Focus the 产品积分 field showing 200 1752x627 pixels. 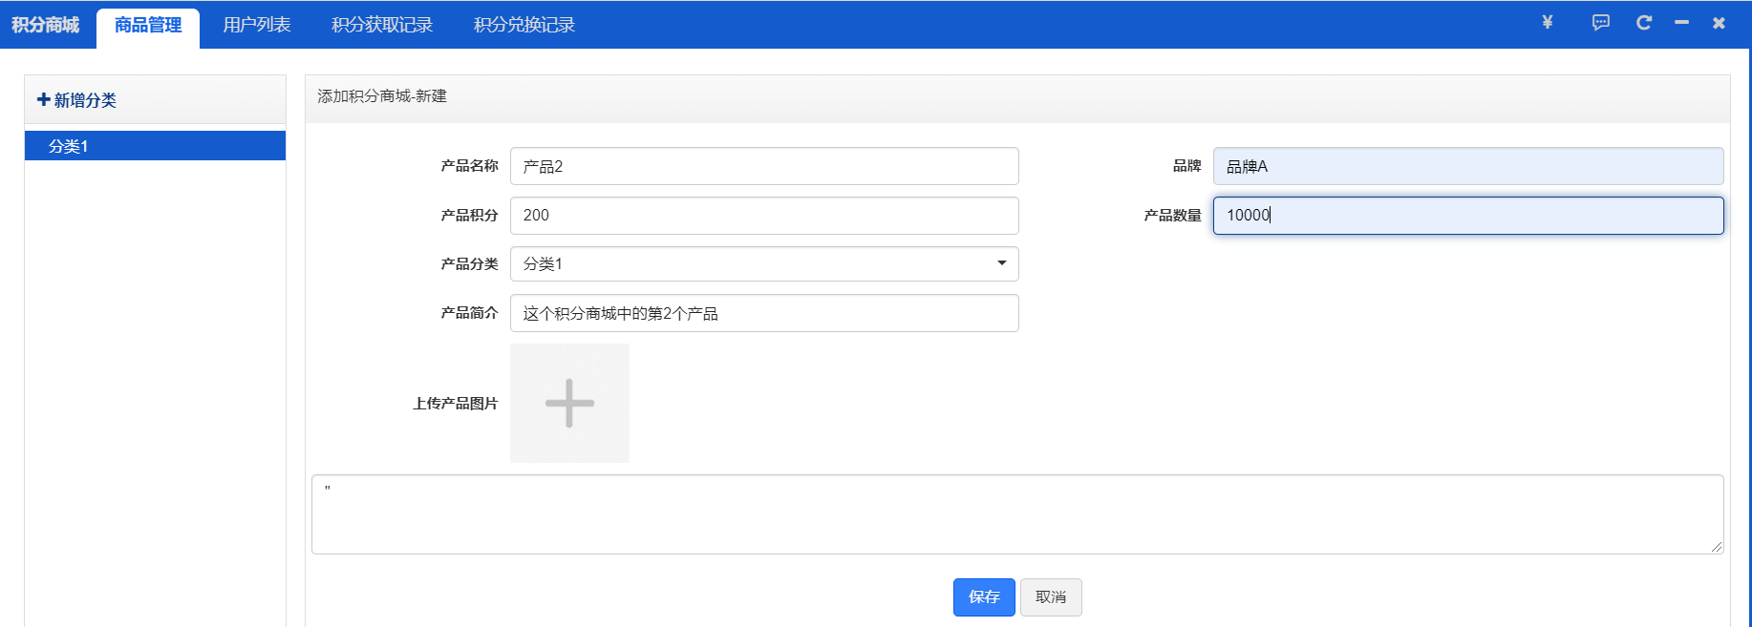764,216
